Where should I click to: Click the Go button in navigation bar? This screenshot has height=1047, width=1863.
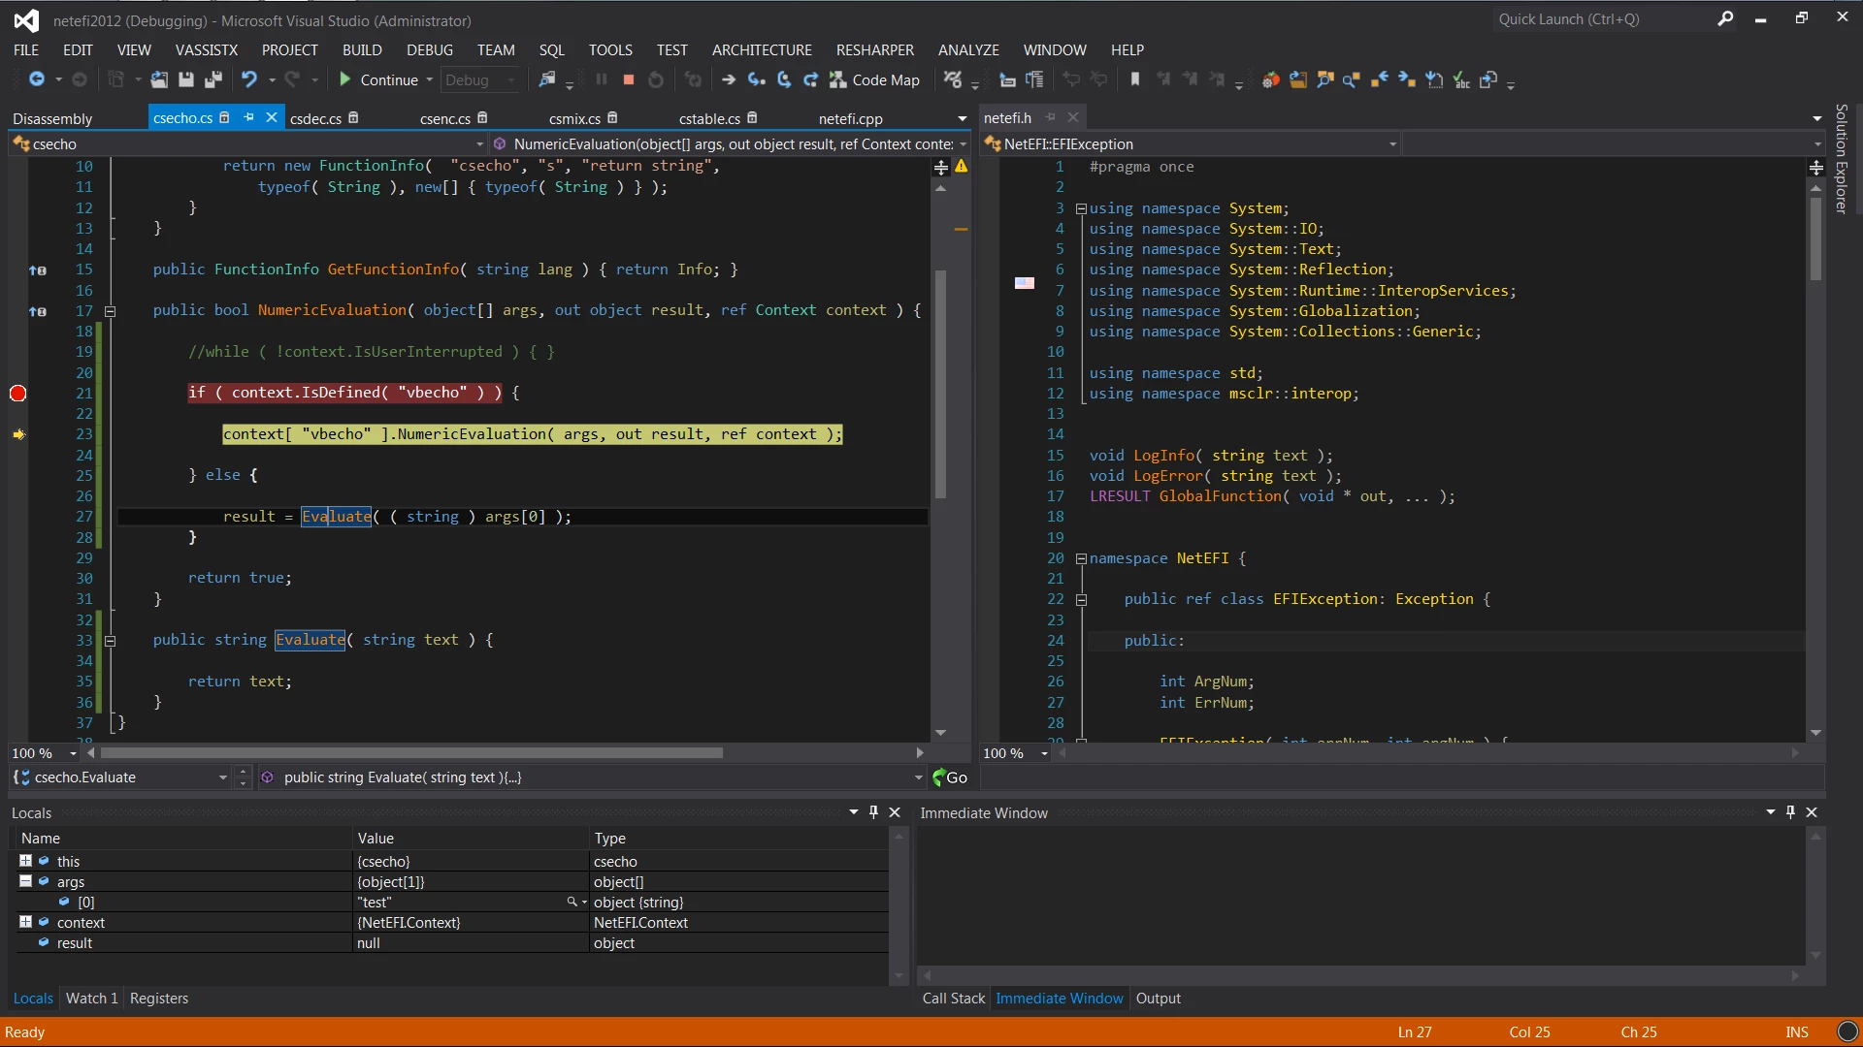tap(950, 777)
